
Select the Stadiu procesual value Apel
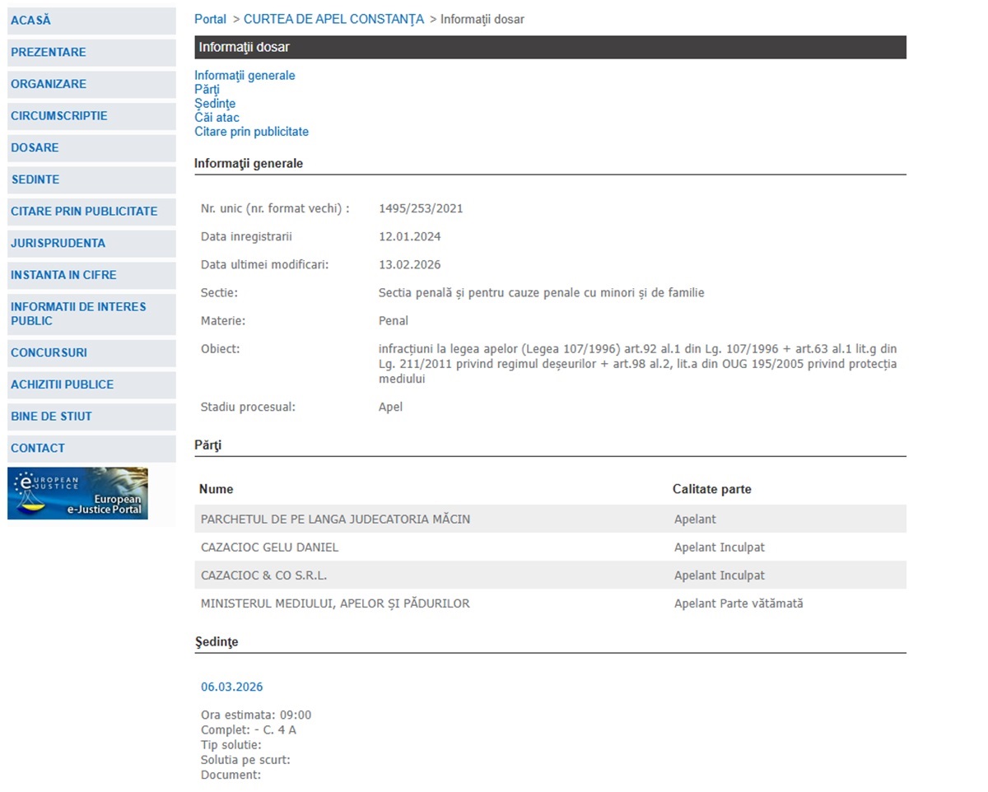coord(390,408)
